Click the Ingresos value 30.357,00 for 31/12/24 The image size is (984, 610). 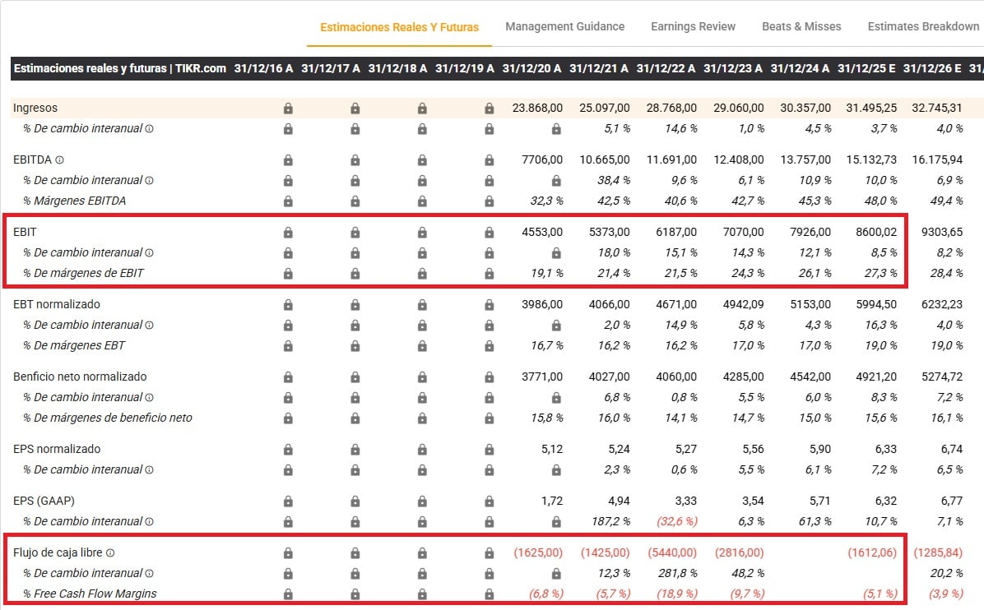(x=801, y=109)
